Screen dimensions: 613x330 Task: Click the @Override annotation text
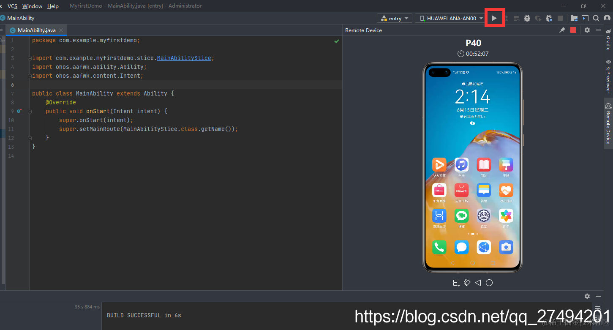[x=61, y=102]
